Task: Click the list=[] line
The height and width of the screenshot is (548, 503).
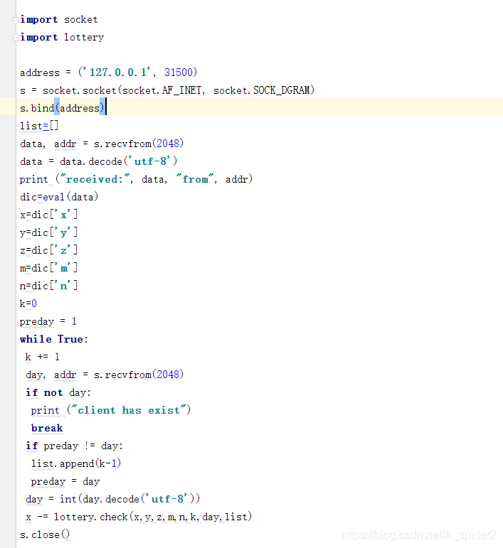Action: 39,126
